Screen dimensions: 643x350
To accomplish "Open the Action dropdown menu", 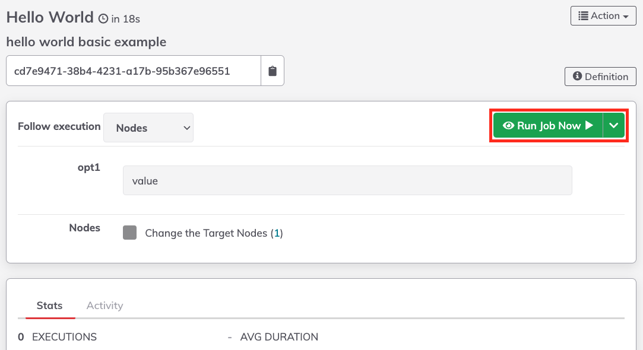I will point(603,16).
